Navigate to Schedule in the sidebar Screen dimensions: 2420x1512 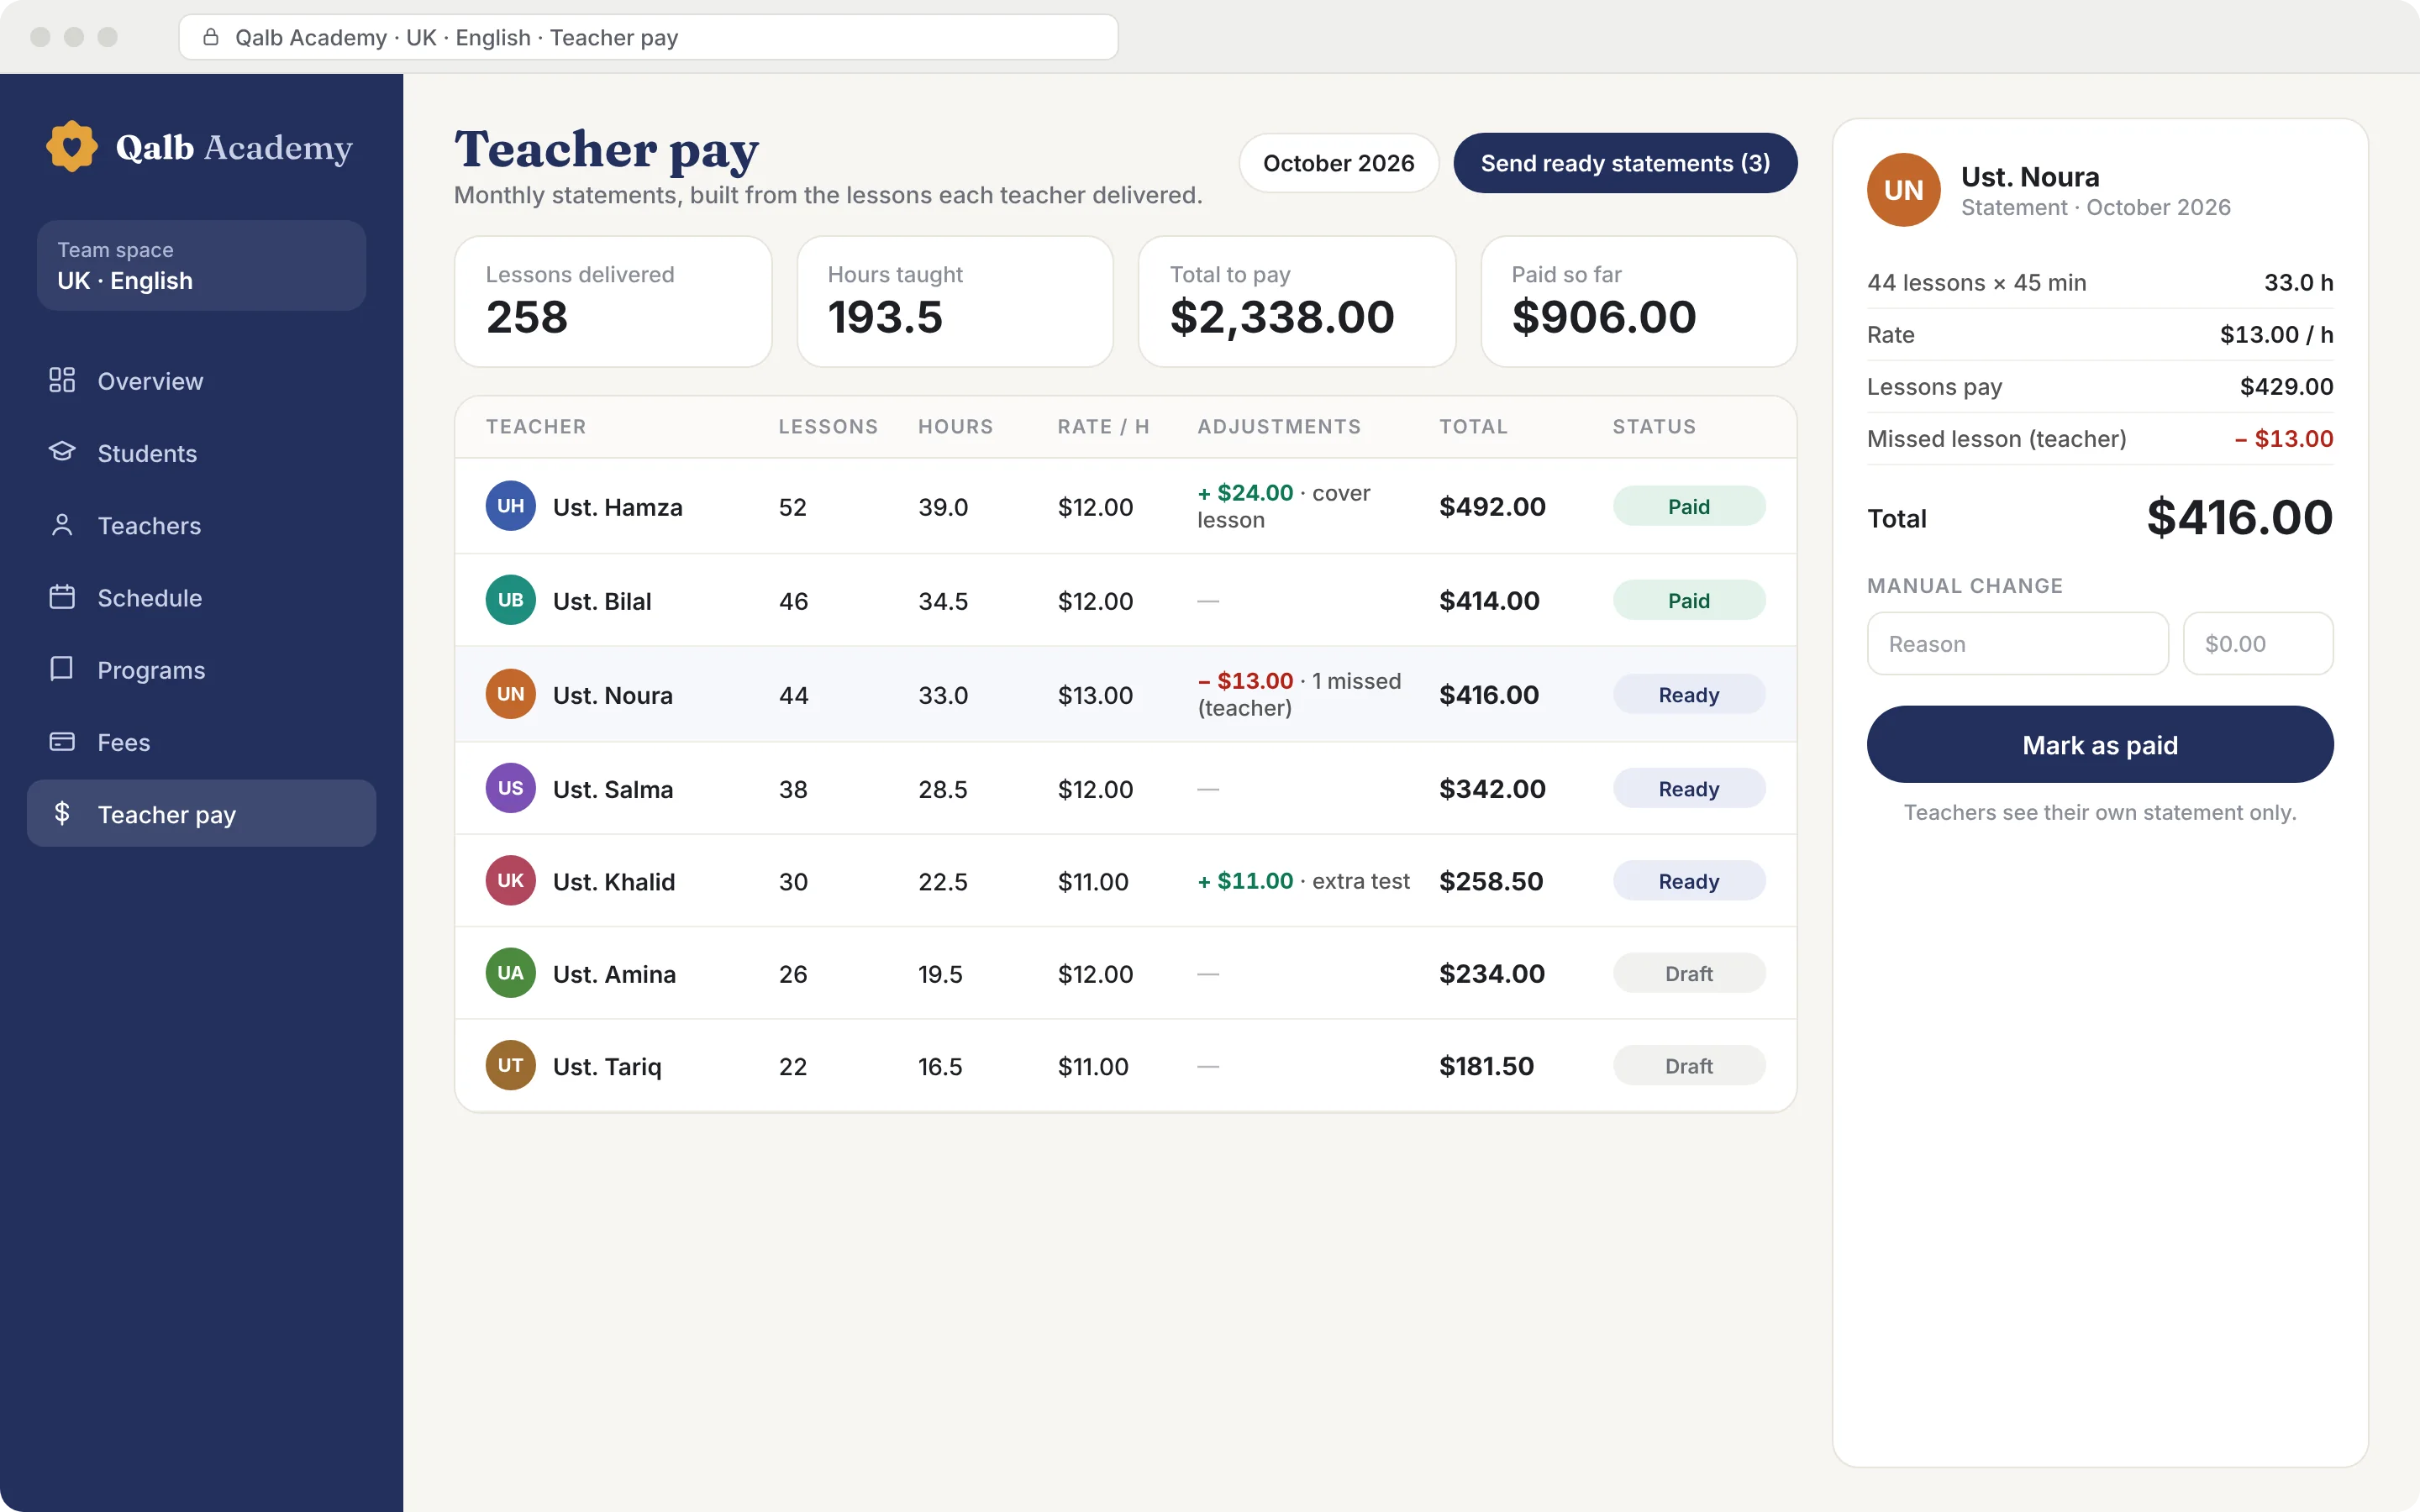click(201, 598)
